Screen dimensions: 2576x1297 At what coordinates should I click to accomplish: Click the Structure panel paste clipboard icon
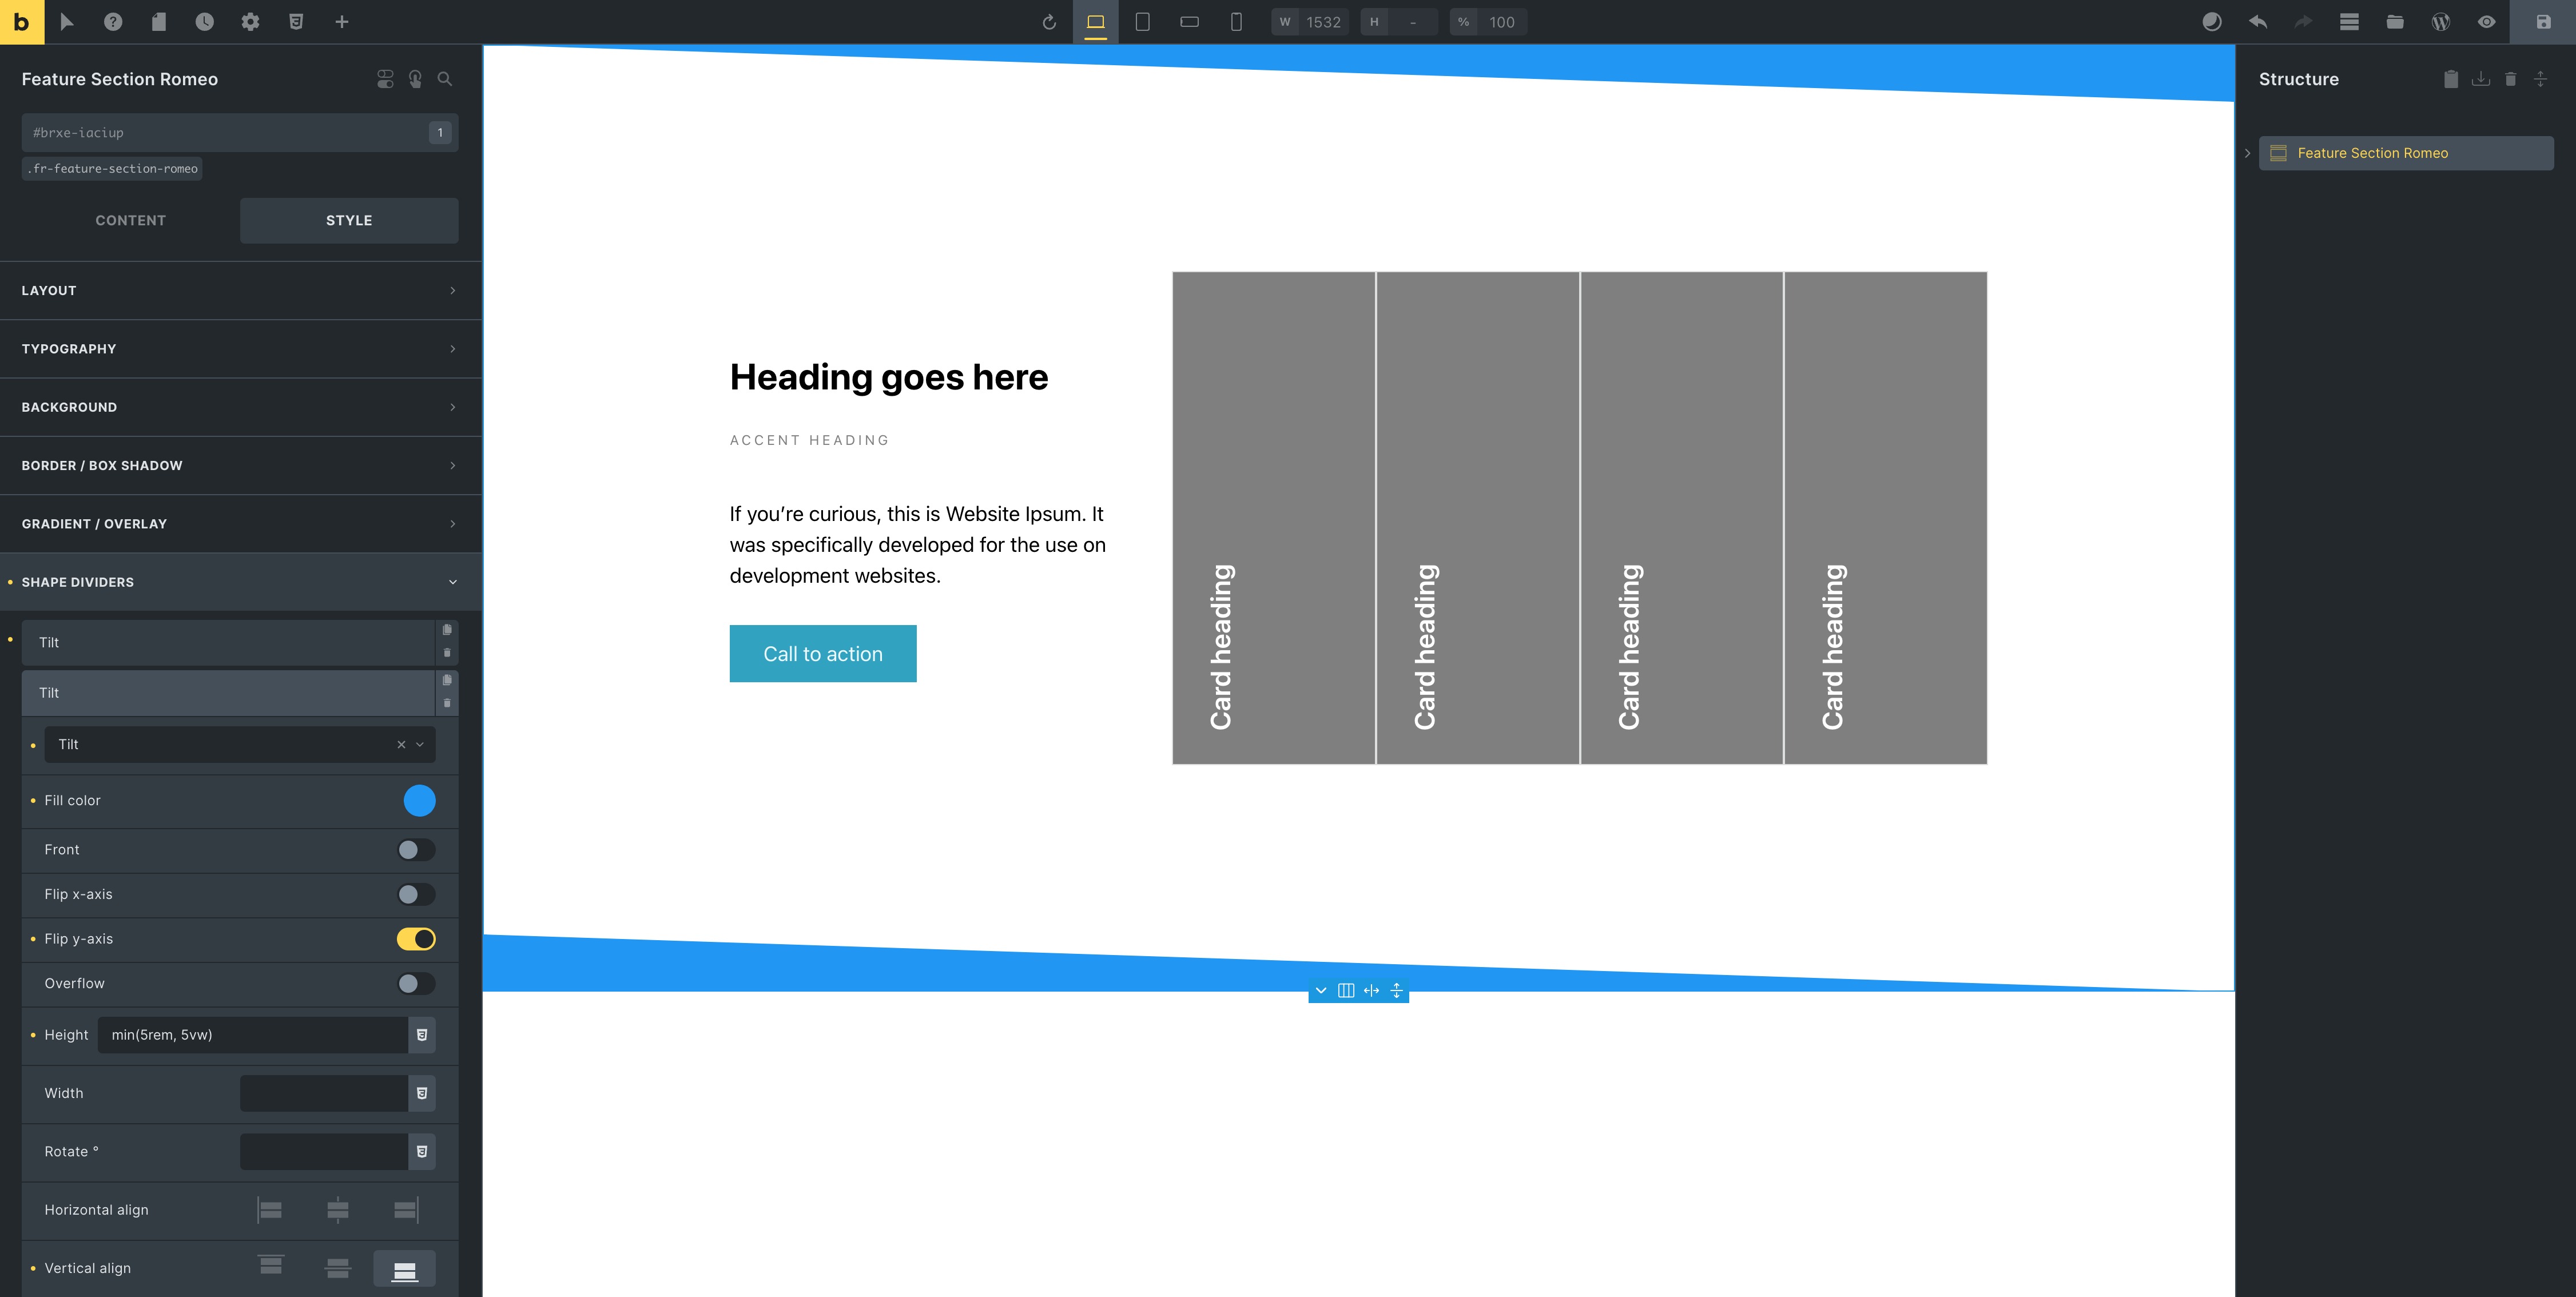(x=2451, y=79)
